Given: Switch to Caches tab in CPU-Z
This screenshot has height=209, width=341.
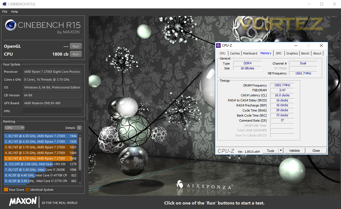Looking at the screenshot, I should [x=235, y=53].
